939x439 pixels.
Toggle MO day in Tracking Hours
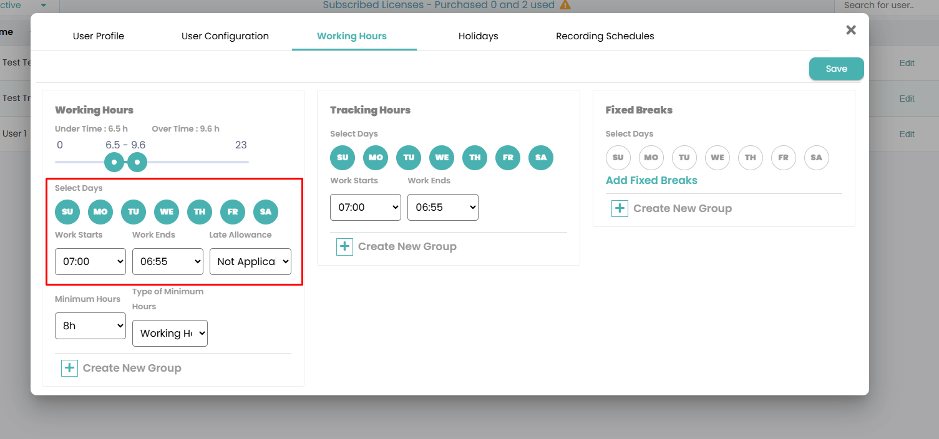click(376, 157)
